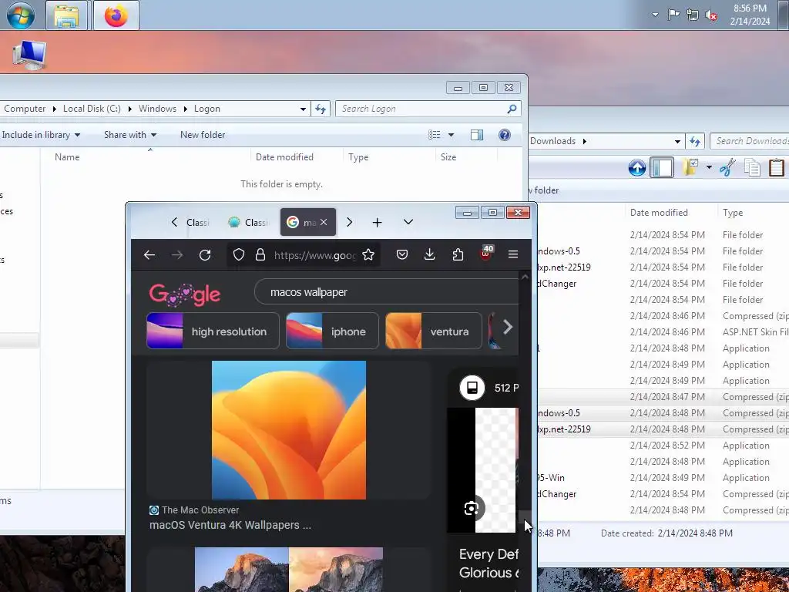Open the Yosemite mountain wallpaper thumbnail
789x592 pixels.
tap(289, 570)
